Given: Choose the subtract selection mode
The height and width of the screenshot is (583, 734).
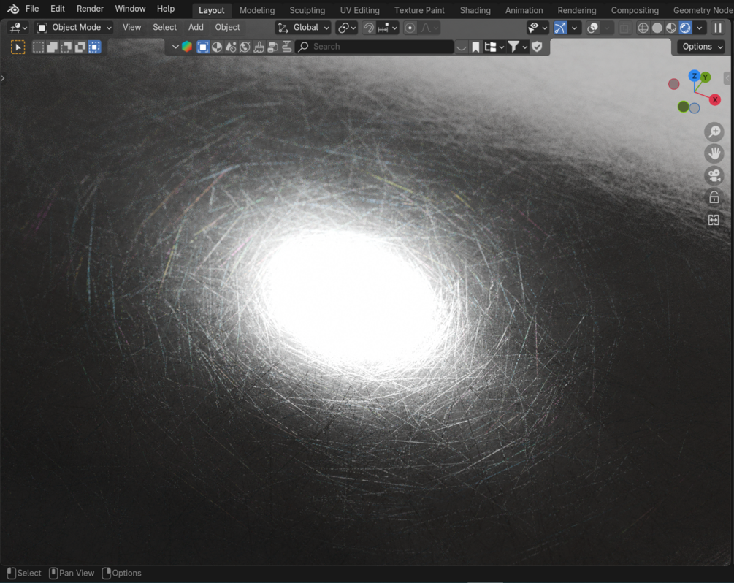Looking at the screenshot, I should click(66, 47).
